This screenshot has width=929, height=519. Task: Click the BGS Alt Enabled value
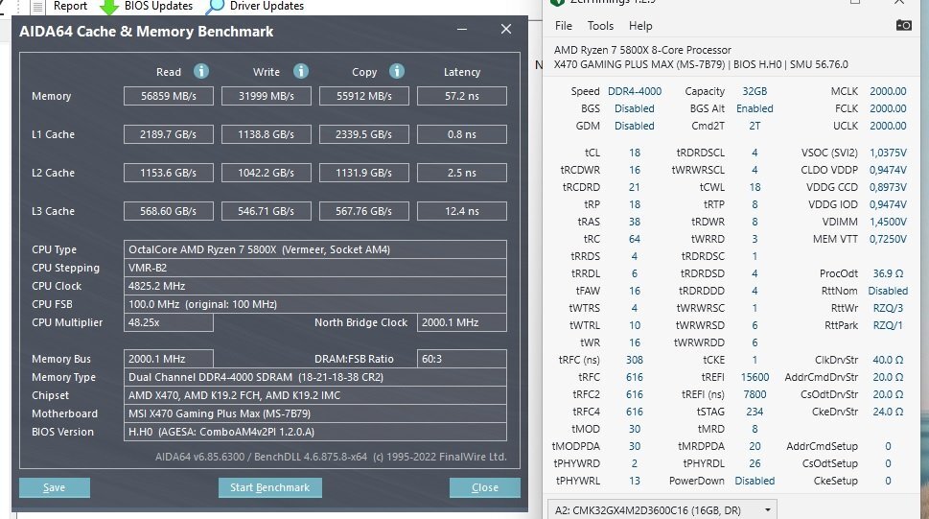coord(755,108)
